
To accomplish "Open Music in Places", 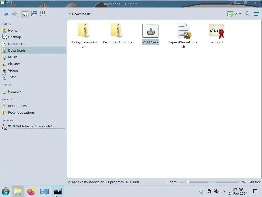I will click(33, 57).
